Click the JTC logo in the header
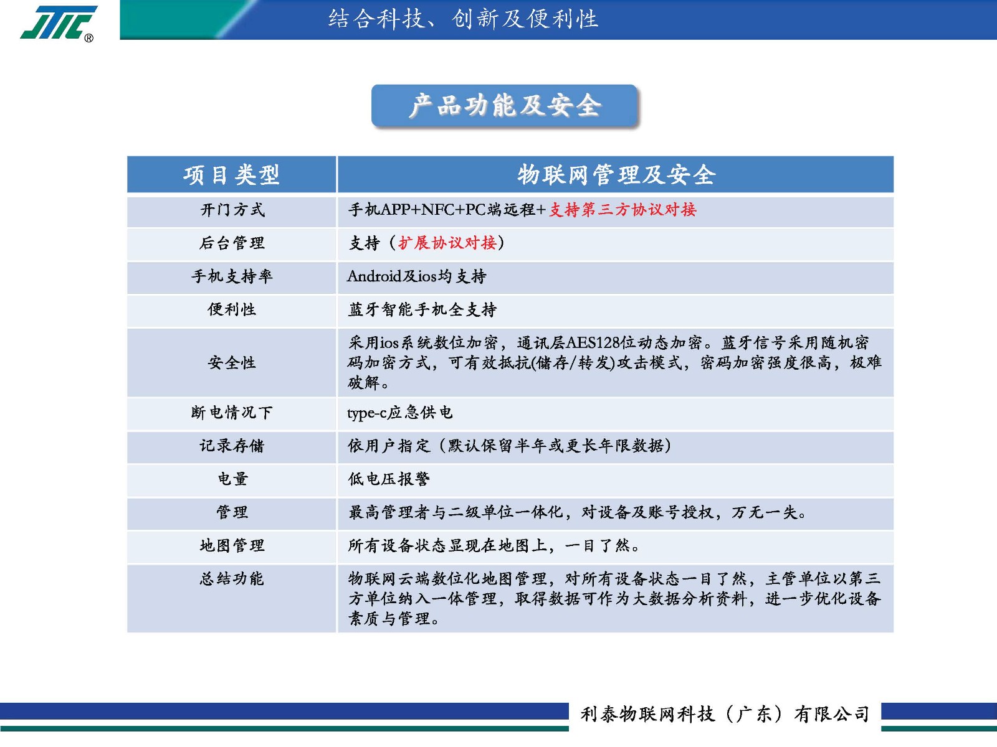 57,23
